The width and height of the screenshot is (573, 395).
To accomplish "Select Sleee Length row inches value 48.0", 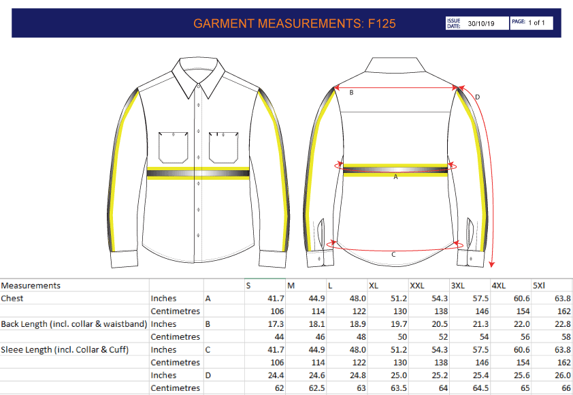I will point(357,349).
